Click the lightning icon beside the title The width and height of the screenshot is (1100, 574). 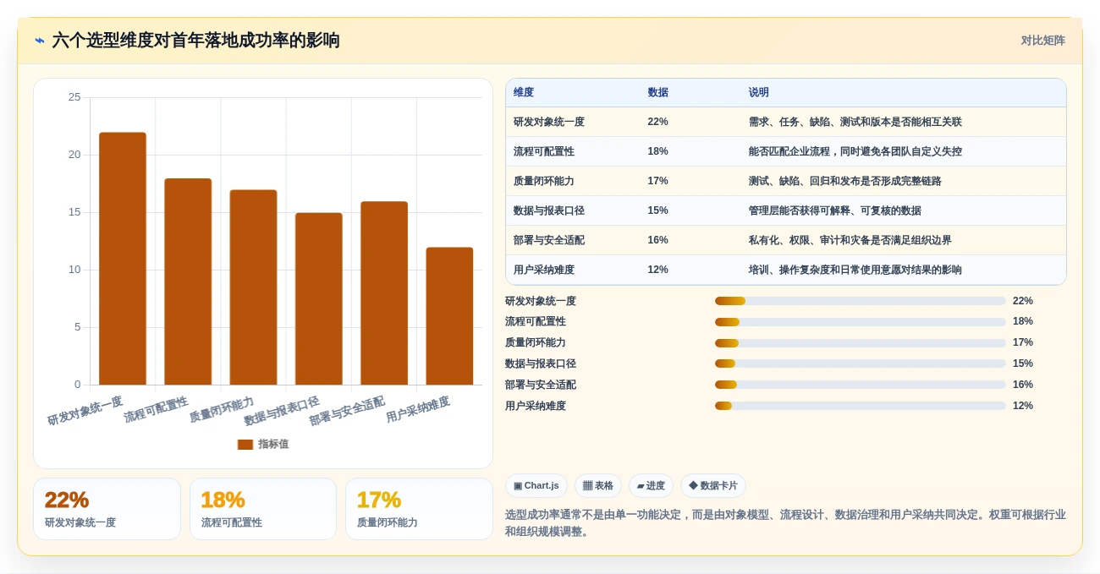pos(40,41)
